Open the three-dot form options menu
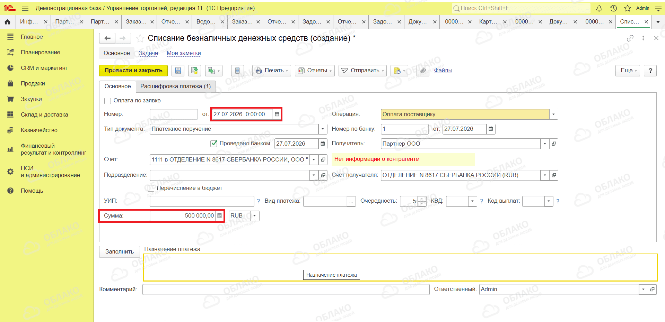This screenshot has height=322, width=665. (x=643, y=38)
